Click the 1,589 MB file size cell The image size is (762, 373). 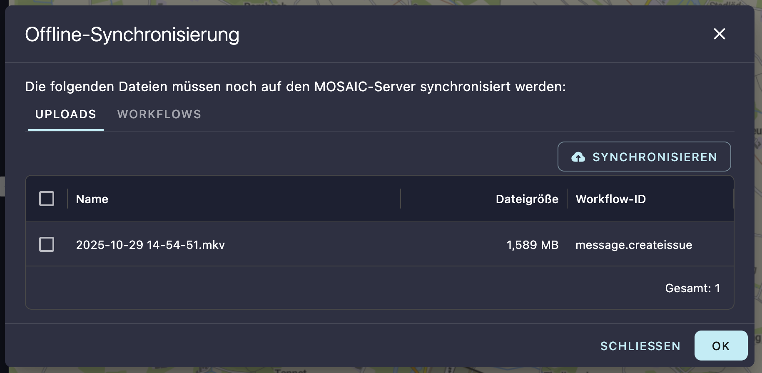pos(532,245)
